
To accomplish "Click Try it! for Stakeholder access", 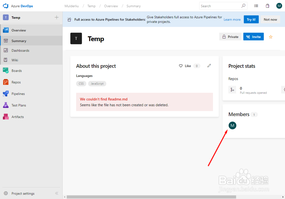I will click(251, 19).
